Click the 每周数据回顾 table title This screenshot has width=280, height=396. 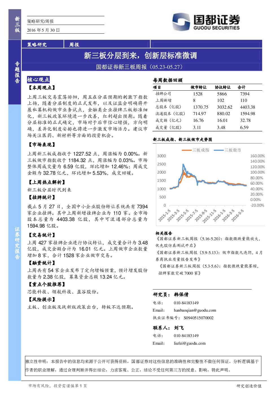point(168,80)
